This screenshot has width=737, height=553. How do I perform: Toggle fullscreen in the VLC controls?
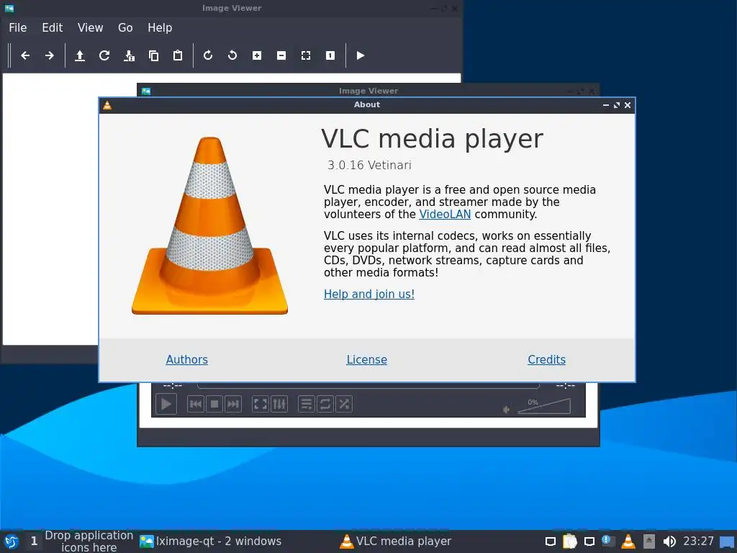[x=261, y=404]
